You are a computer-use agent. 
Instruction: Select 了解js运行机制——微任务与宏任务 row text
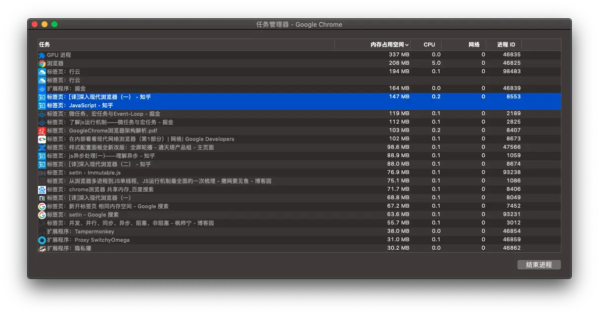pyautogui.click(x=110, y=122)
